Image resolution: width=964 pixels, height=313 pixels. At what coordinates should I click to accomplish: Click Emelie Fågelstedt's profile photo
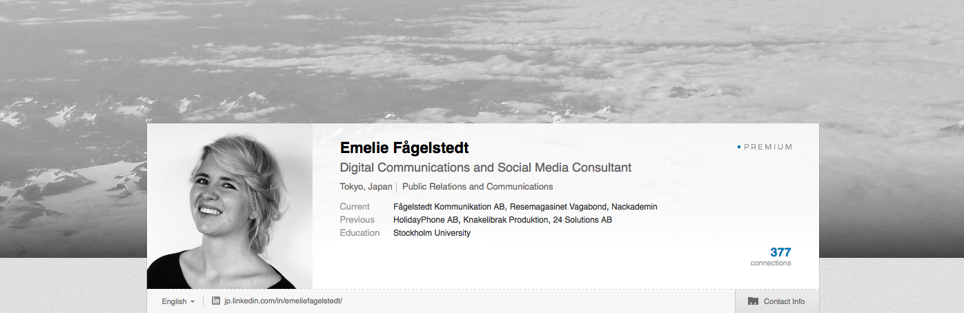pos(230,206)
